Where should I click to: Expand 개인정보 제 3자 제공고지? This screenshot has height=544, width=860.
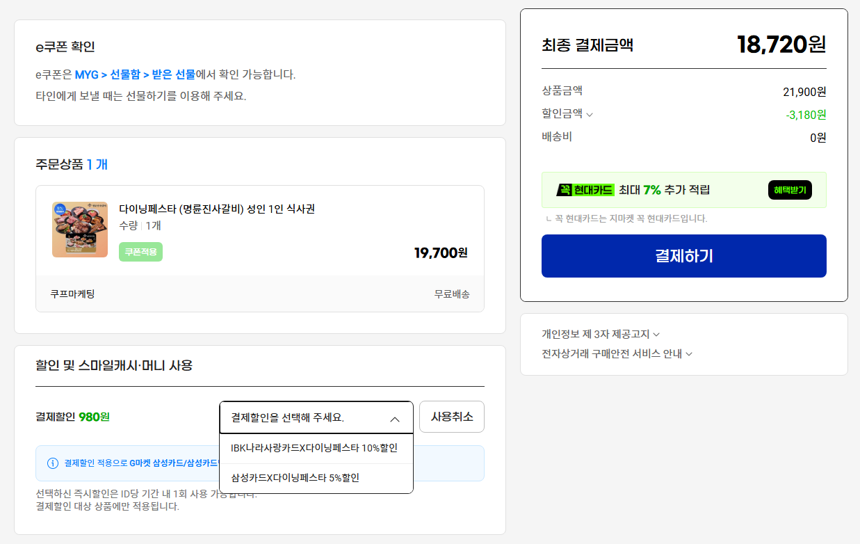pos(601,334)
